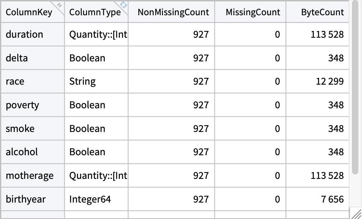
Task: Select the race row key cell
Action: [x=15, y=82]
